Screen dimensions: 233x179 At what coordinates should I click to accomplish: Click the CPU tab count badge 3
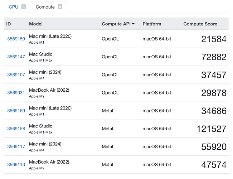point(24,7)
